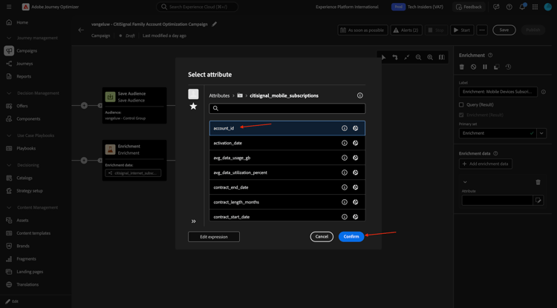Click the hamburger menu icon at top left
The image size is (557, 308).
pyautogui.click(x=9, y=7)
